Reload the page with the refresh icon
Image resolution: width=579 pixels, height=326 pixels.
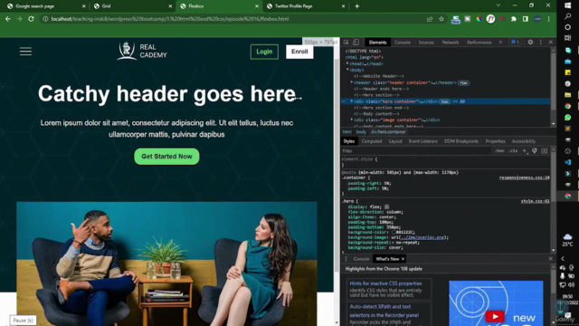[31, 19]
